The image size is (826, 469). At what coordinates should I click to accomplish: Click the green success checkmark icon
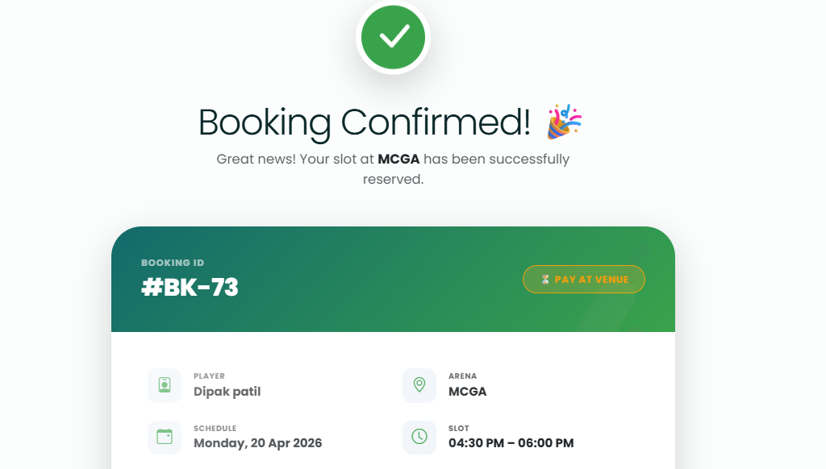point(392,36)
